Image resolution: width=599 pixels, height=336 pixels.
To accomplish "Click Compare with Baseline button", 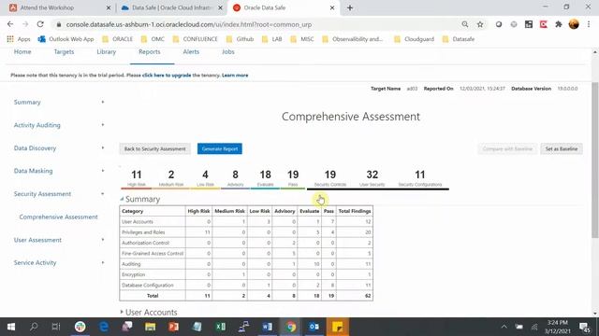I will tap(507, 149).
